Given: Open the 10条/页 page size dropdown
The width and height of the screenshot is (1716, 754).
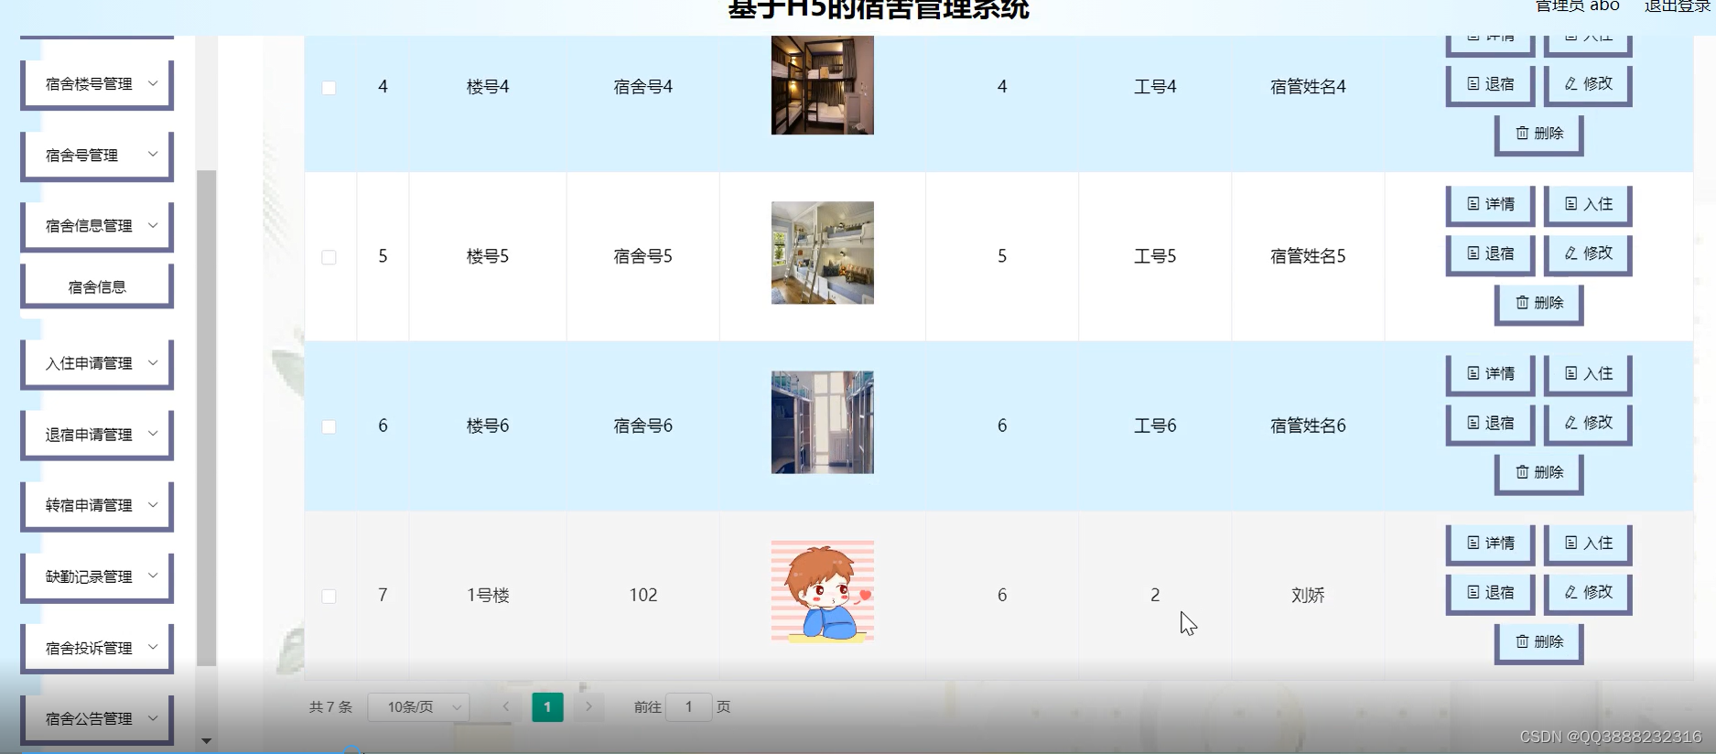Looking at the screenshot, I should (x=419, y=707).
